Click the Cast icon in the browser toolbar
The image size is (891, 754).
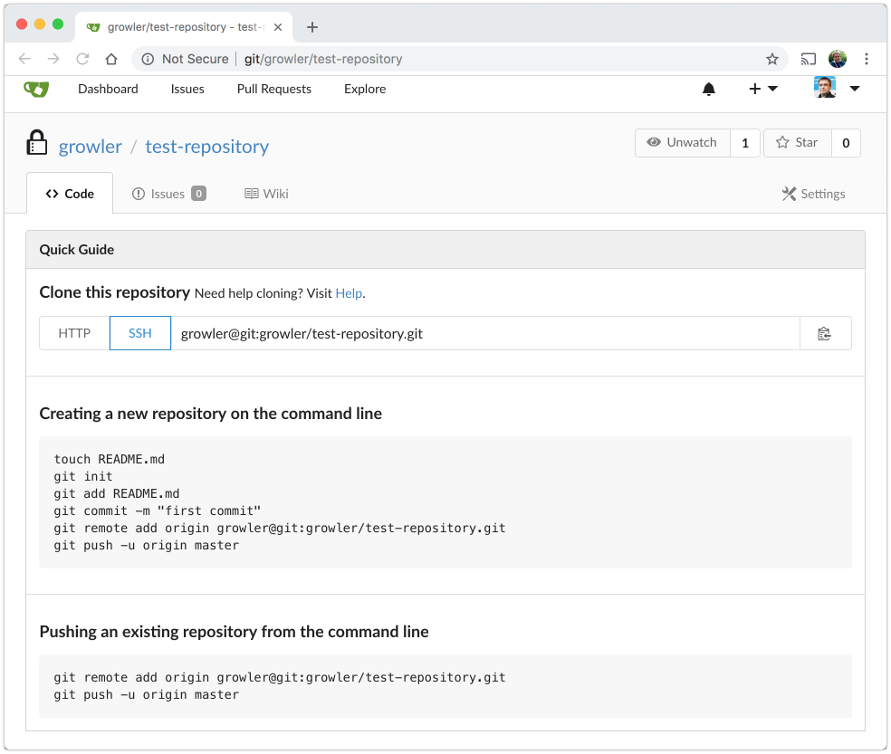click(x=808, y=58)
